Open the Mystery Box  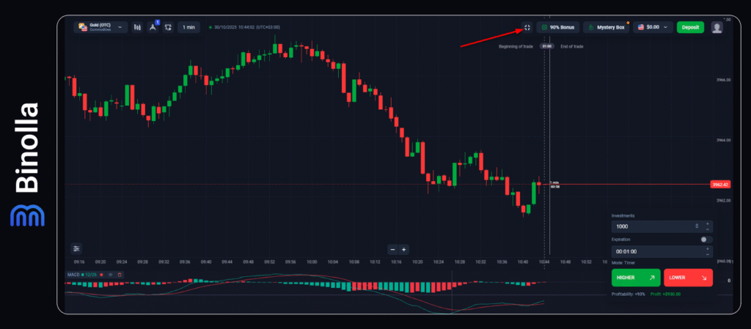pos(606,27)
